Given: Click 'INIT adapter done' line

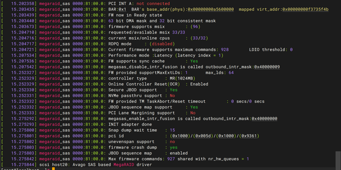Looking at the screenshot, I should click(x=130, y=125).
